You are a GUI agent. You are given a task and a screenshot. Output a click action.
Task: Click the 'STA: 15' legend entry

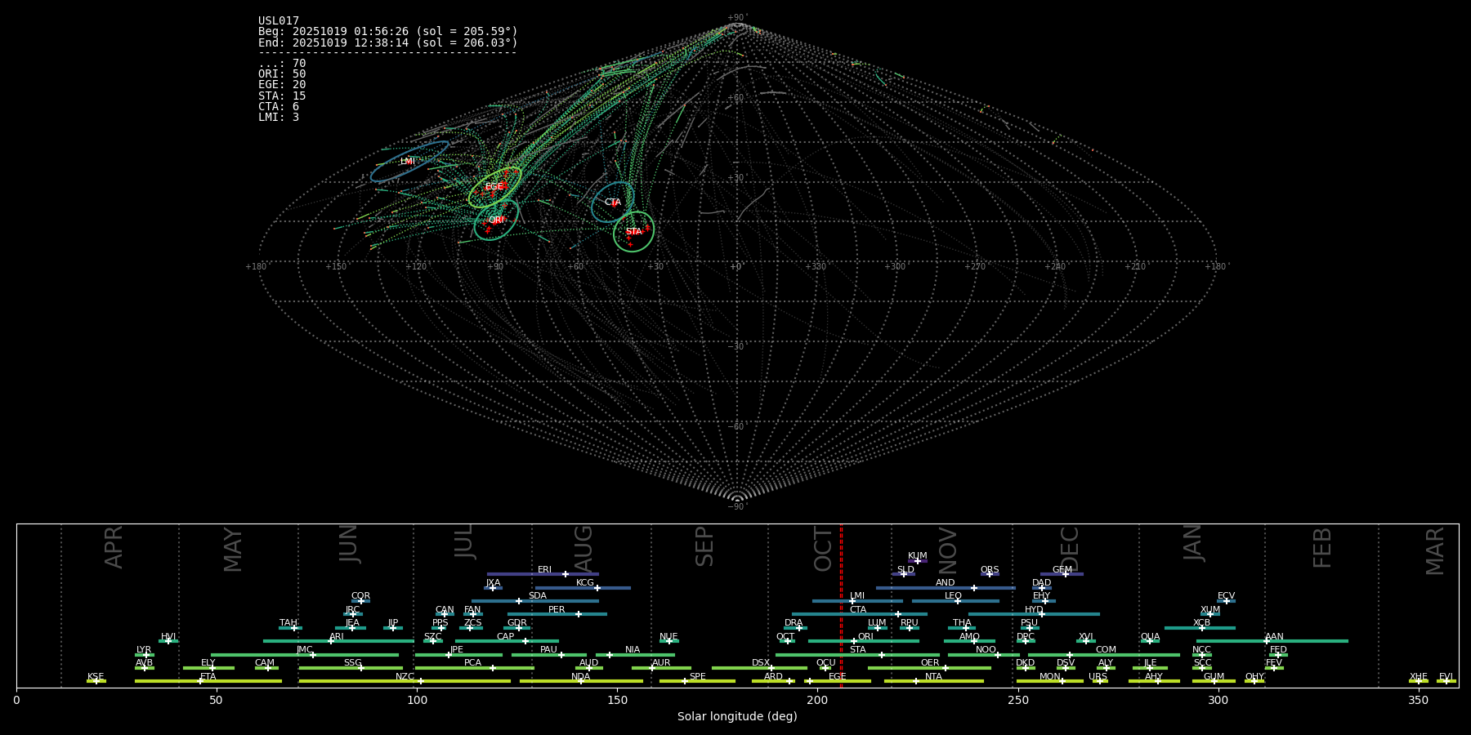point(282,96)
